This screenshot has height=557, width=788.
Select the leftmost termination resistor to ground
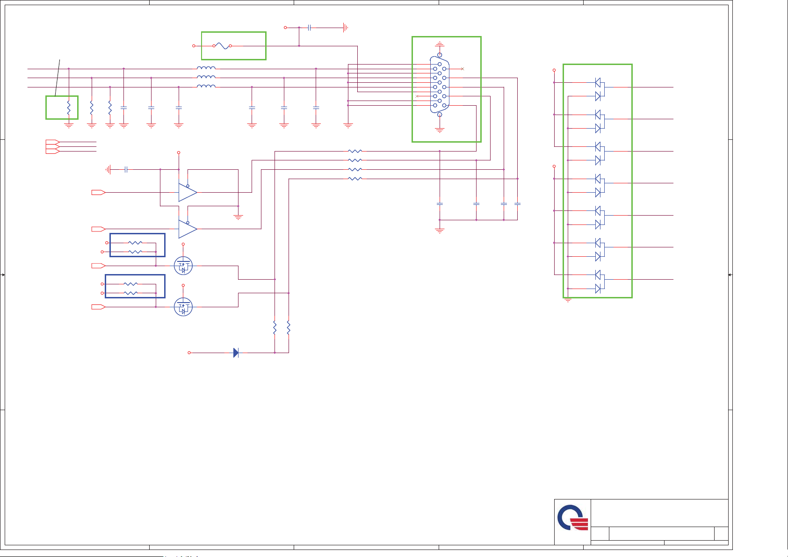pos(69,108)
